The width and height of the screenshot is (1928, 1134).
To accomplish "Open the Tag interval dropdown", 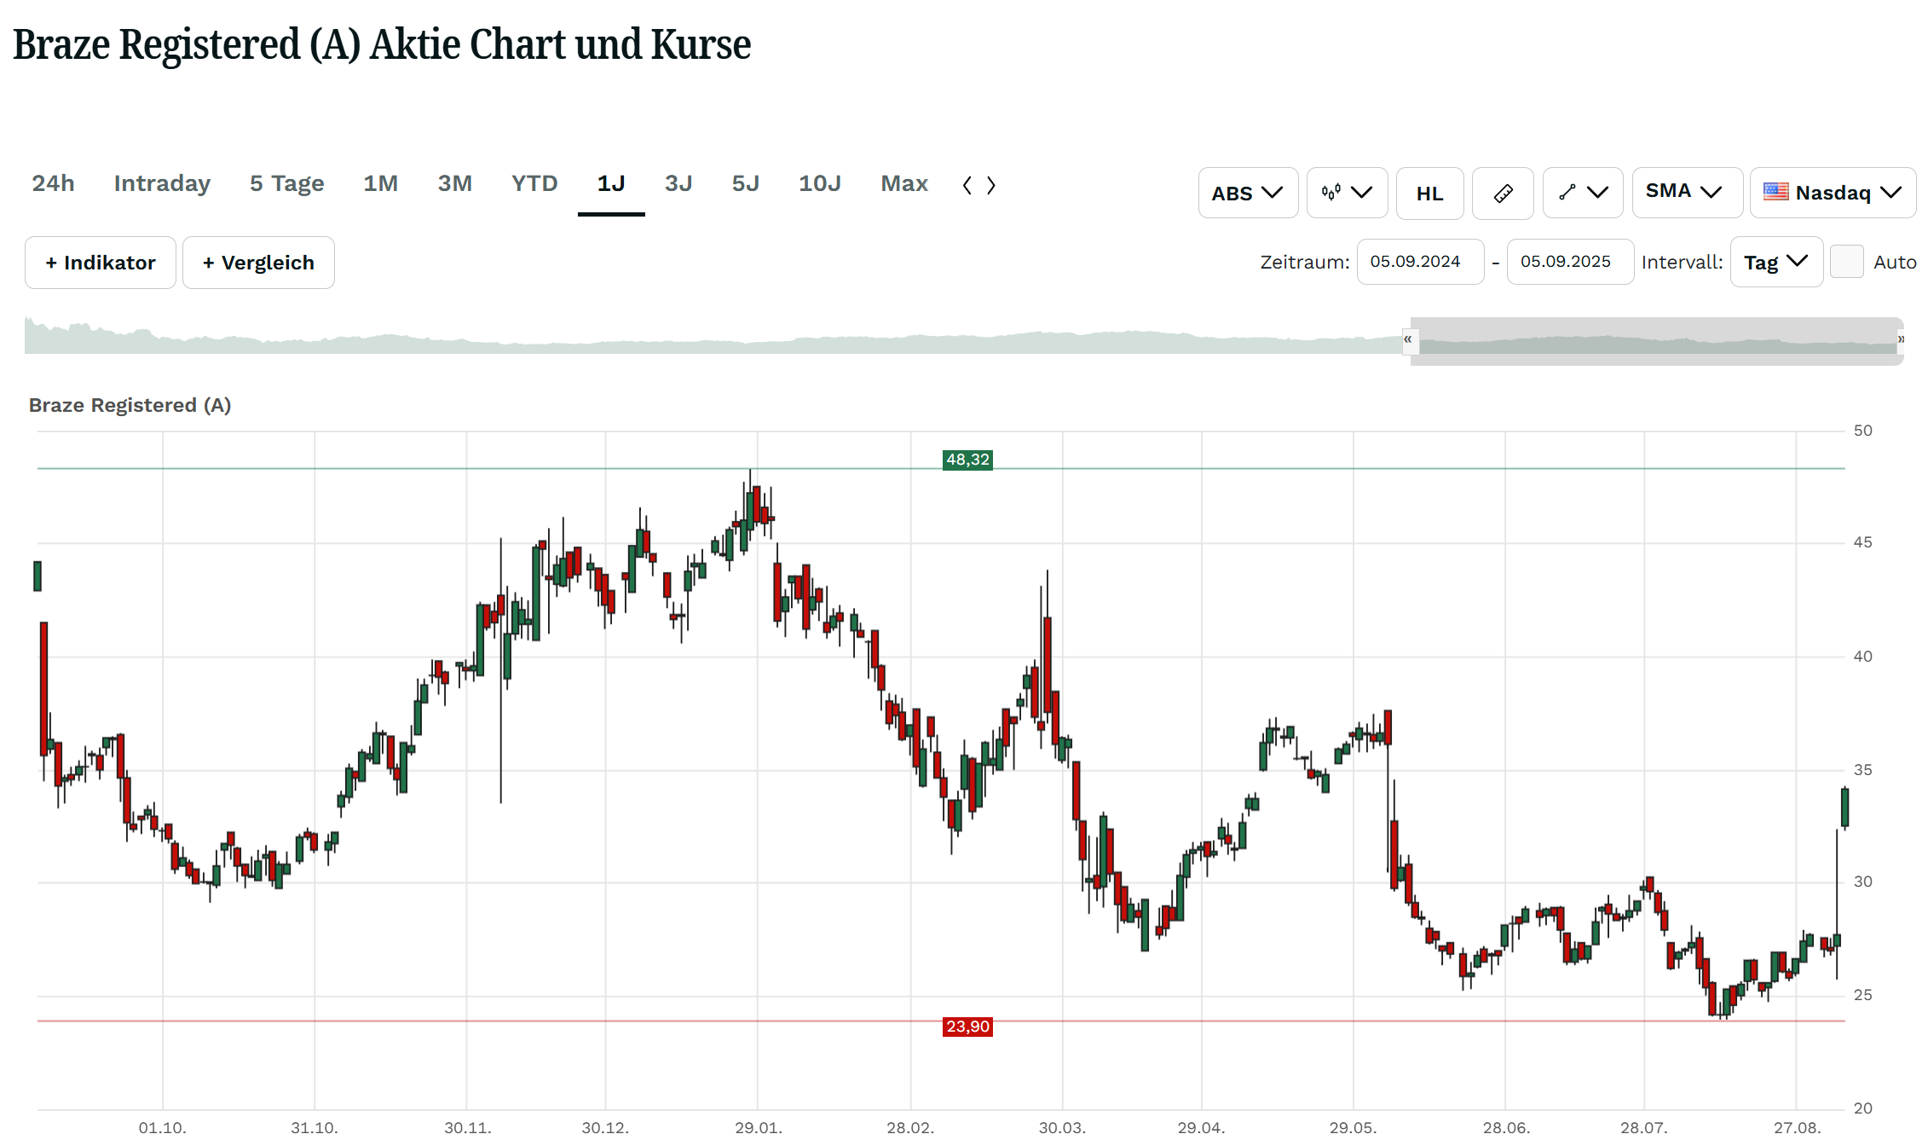I will [x=1776, y=262].
